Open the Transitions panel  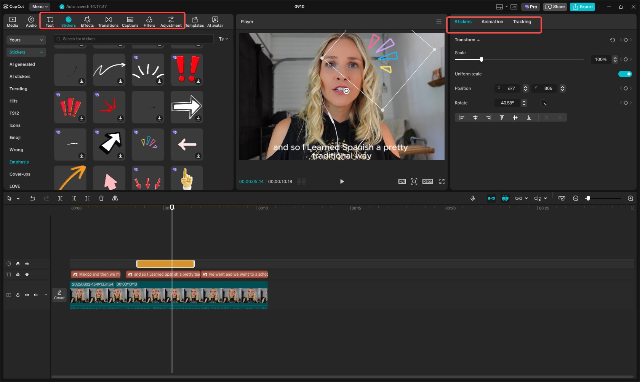108,22
